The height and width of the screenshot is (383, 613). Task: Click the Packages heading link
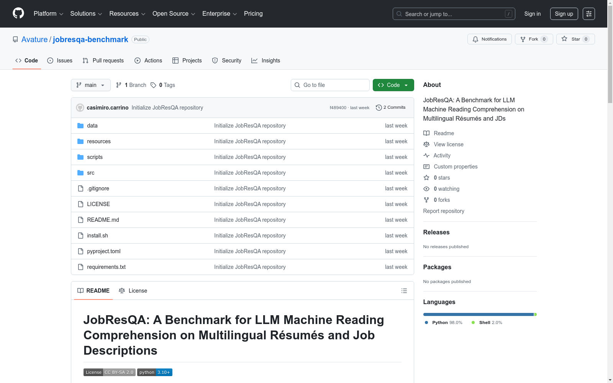coord(437,267)
